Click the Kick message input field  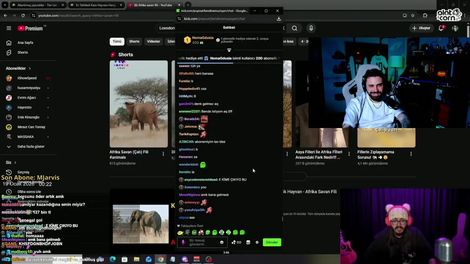click(x=202, y=242)
